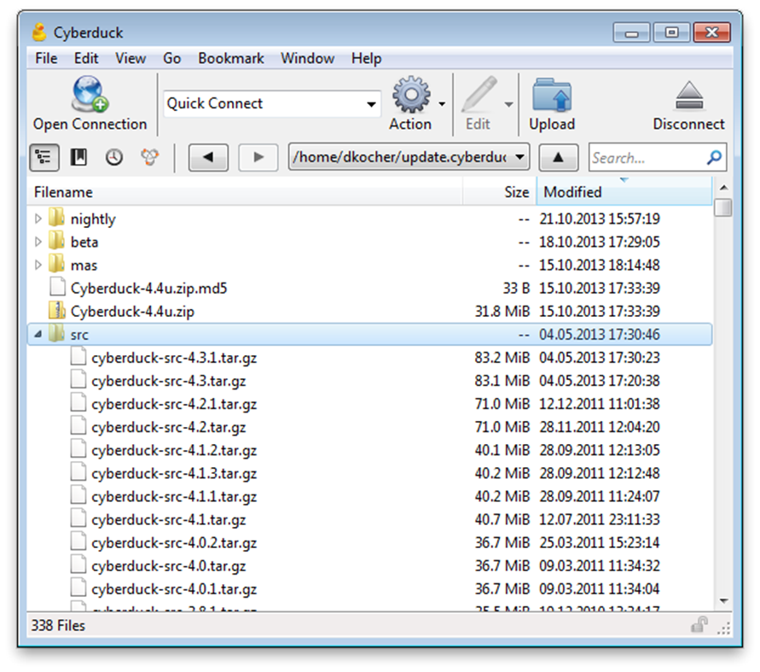Screen dimensions: 760x672
Task: Open the History view clock icon
Action: tap(113, 157)
